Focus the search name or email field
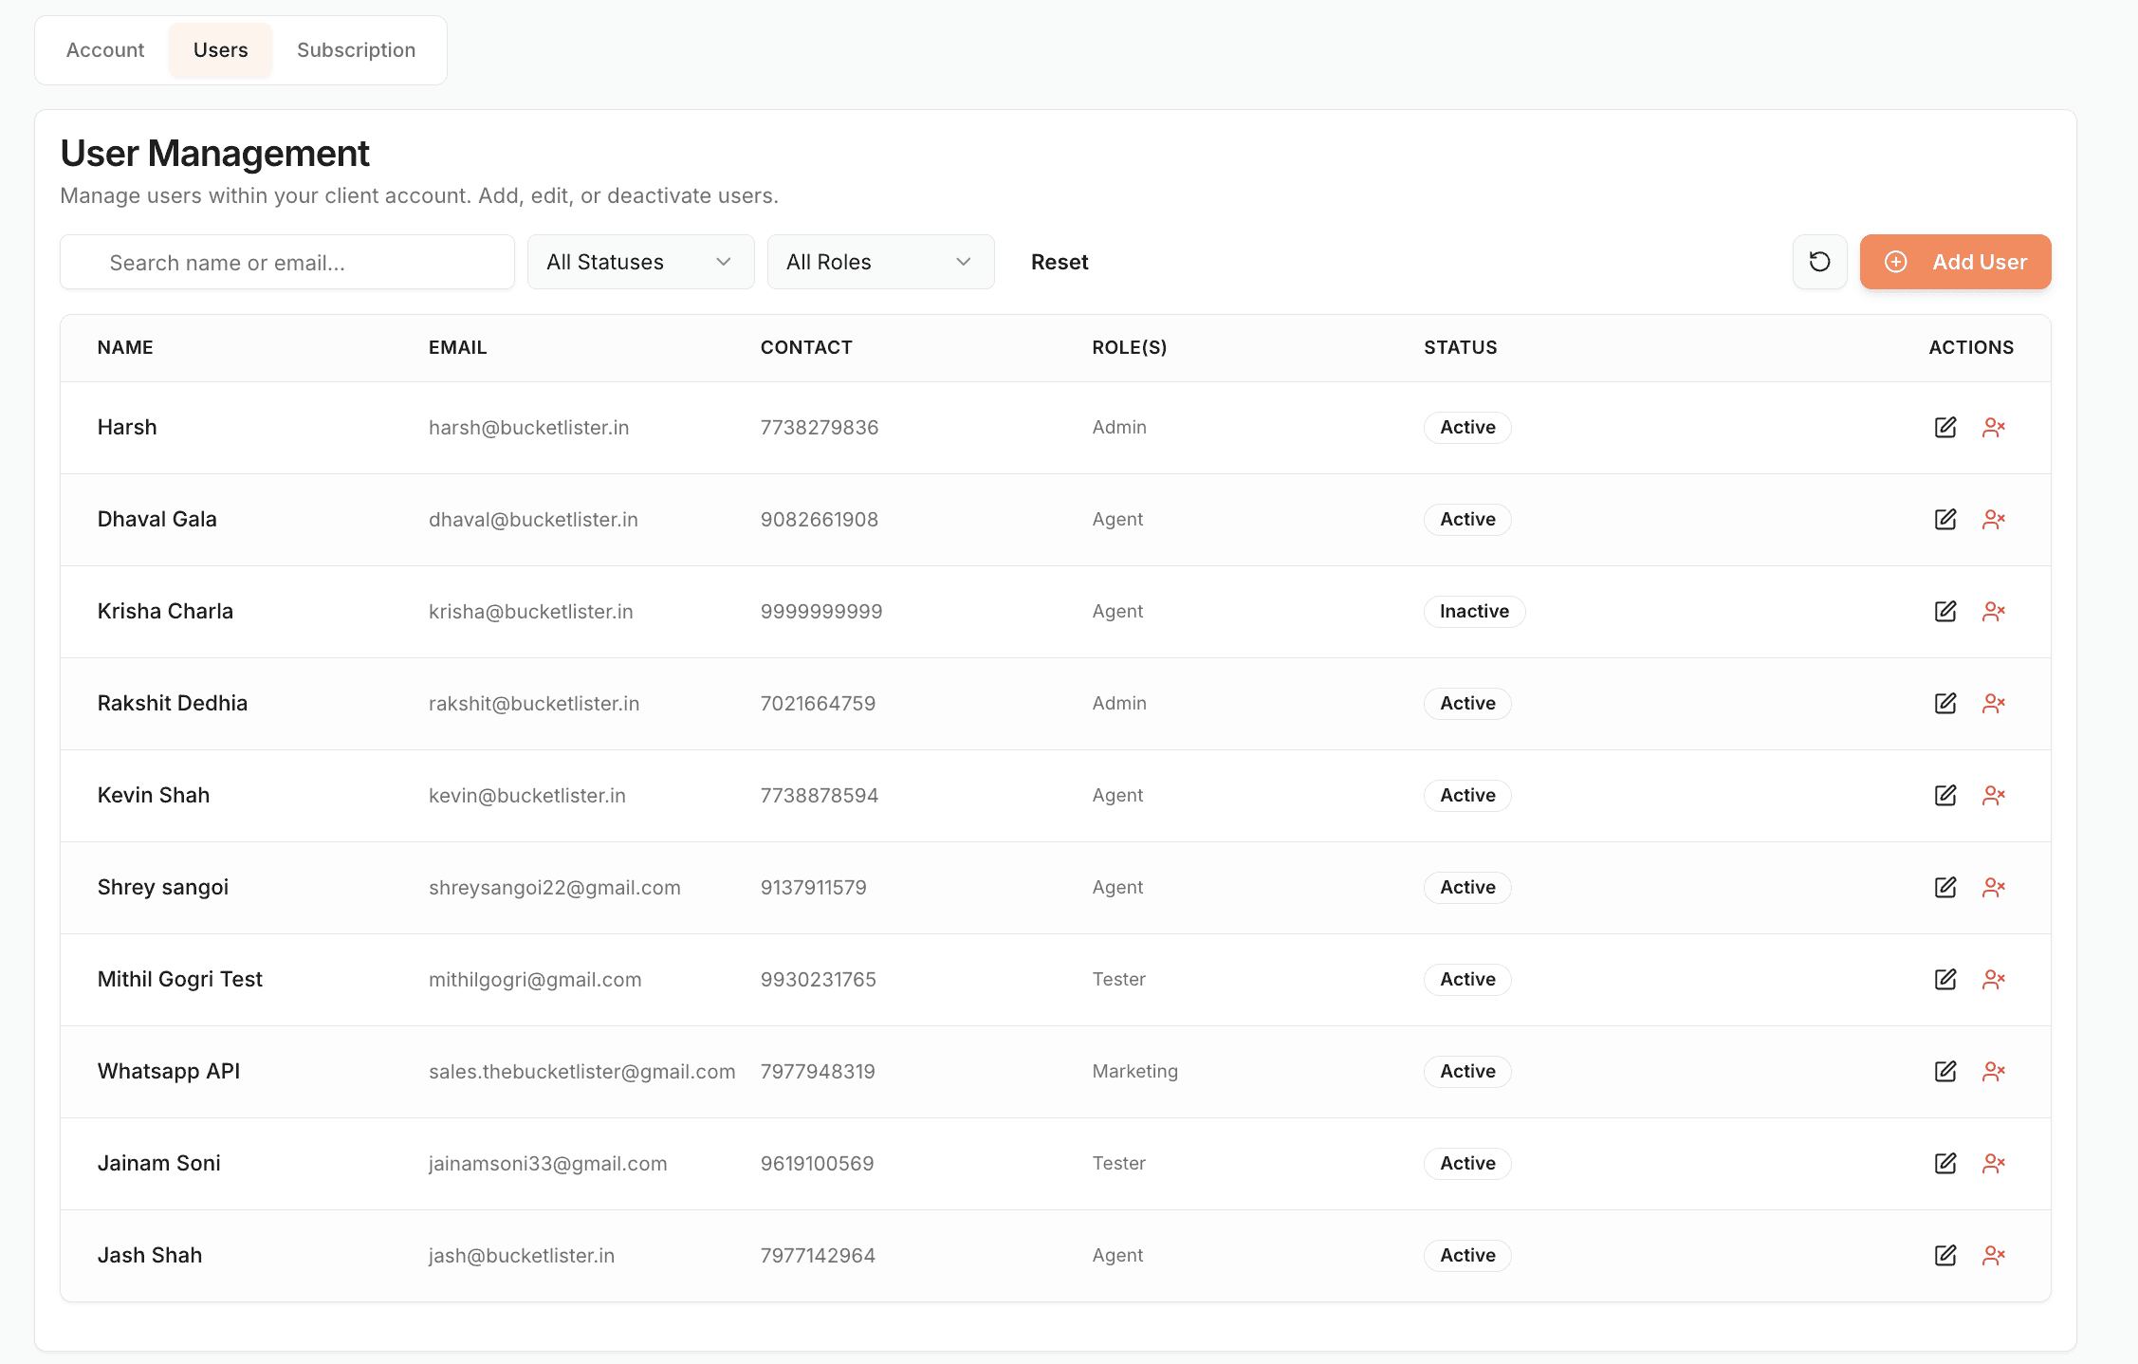The width and height of the screenshot is (2138, 1364). pos(287,263)
